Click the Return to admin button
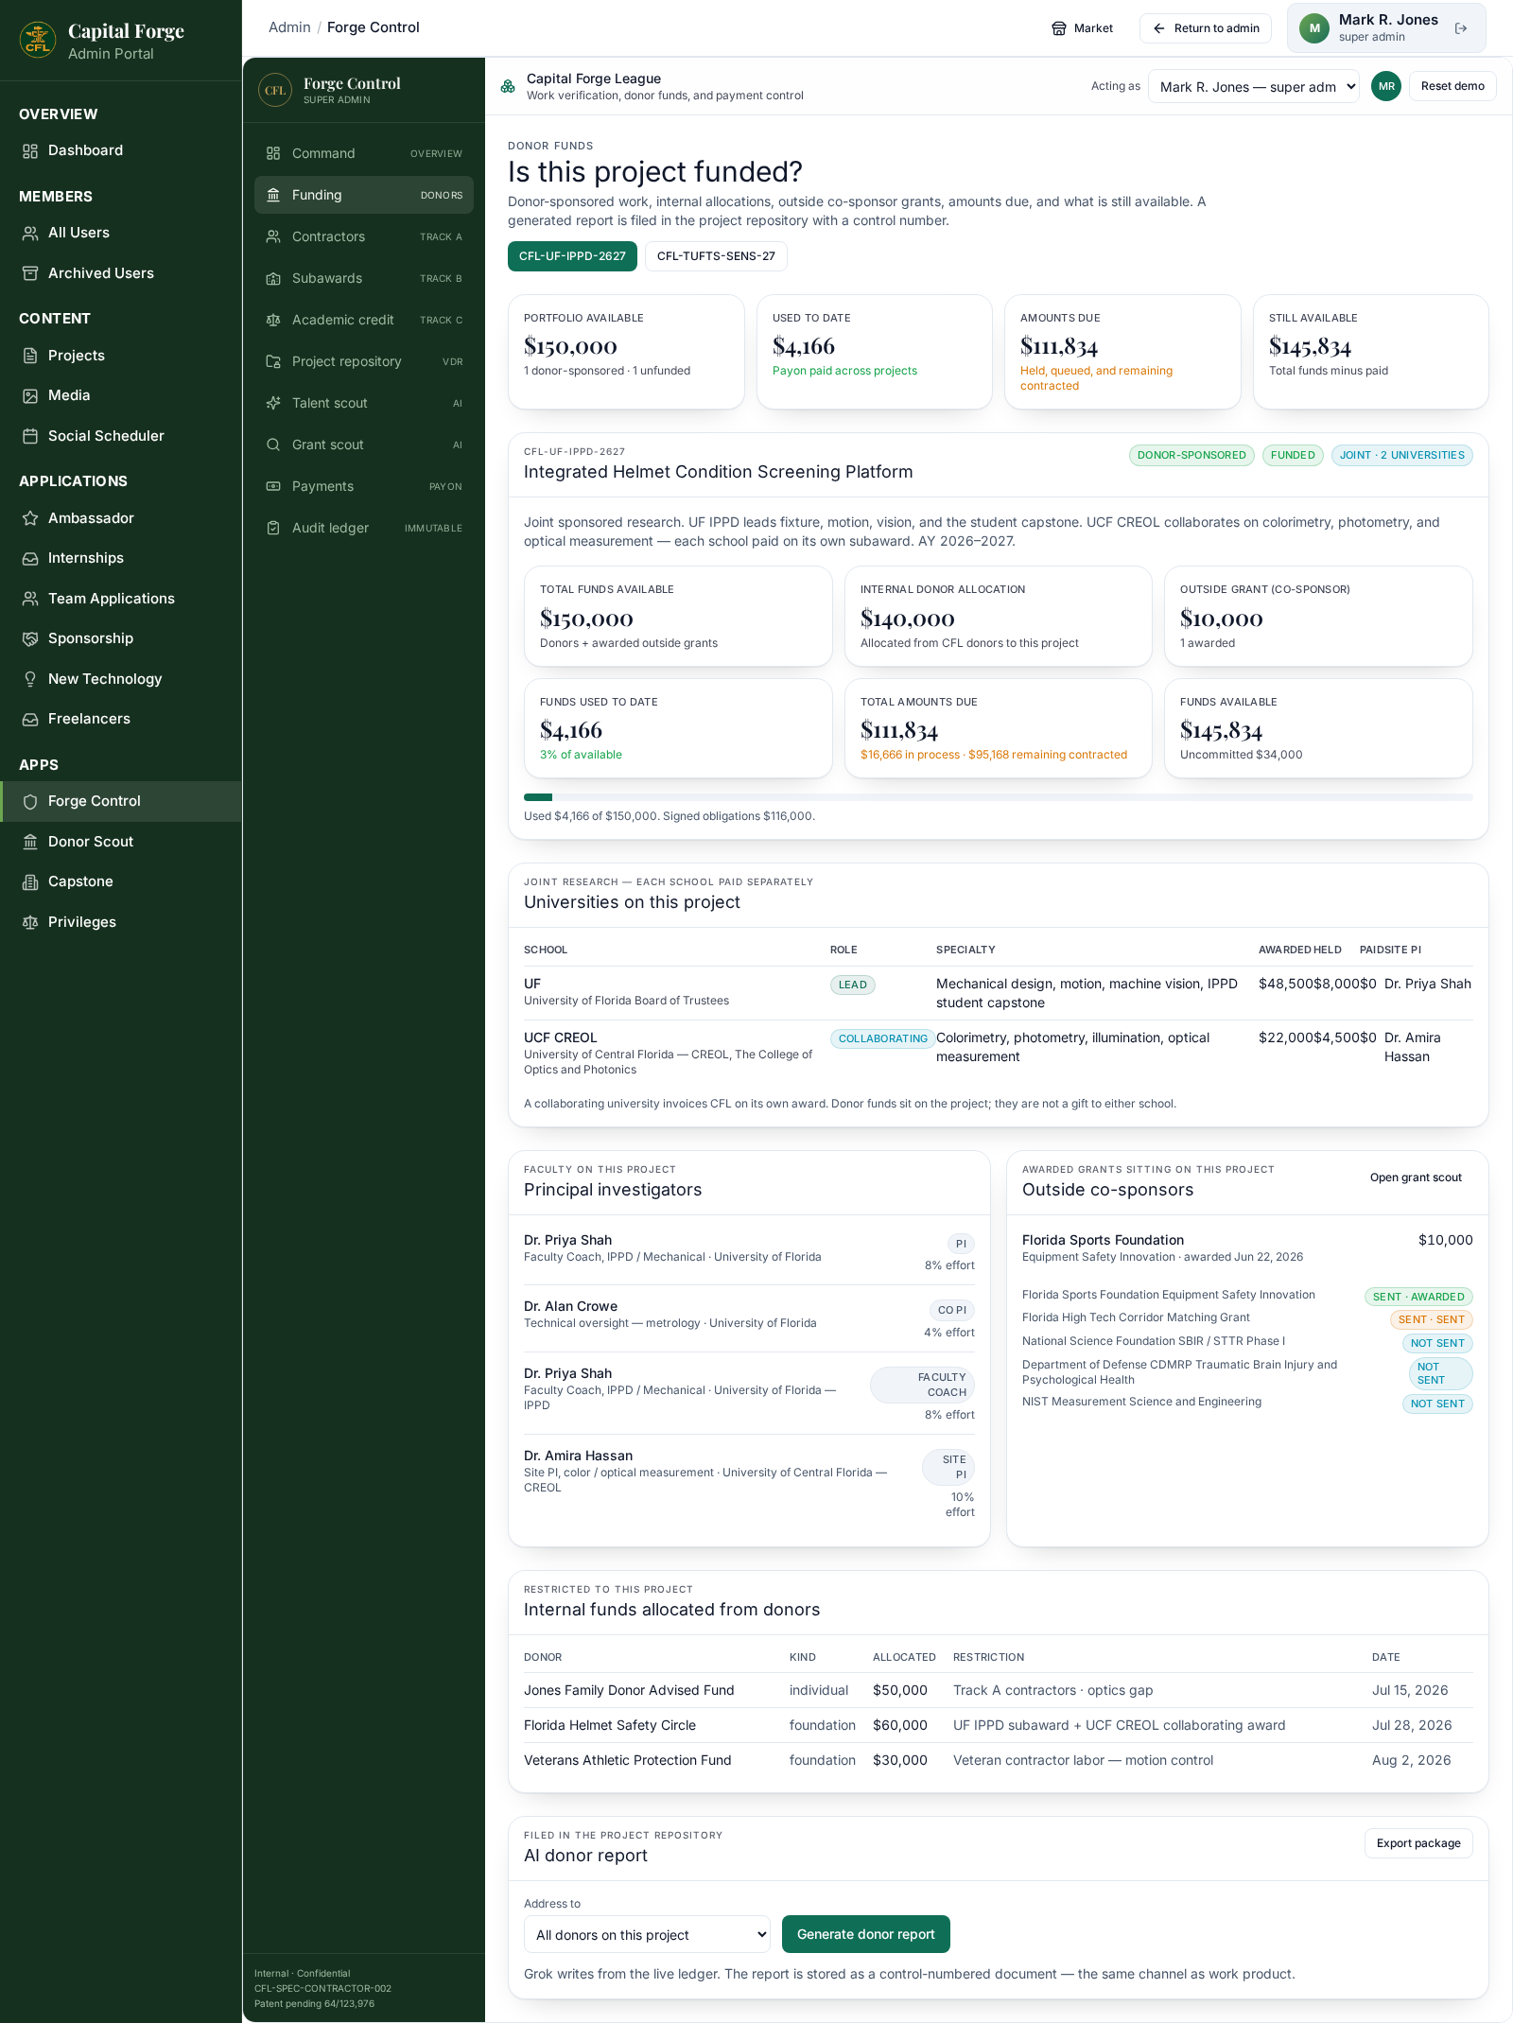The height and width of the screenshot is (2023, 1513). (1206, 28)
